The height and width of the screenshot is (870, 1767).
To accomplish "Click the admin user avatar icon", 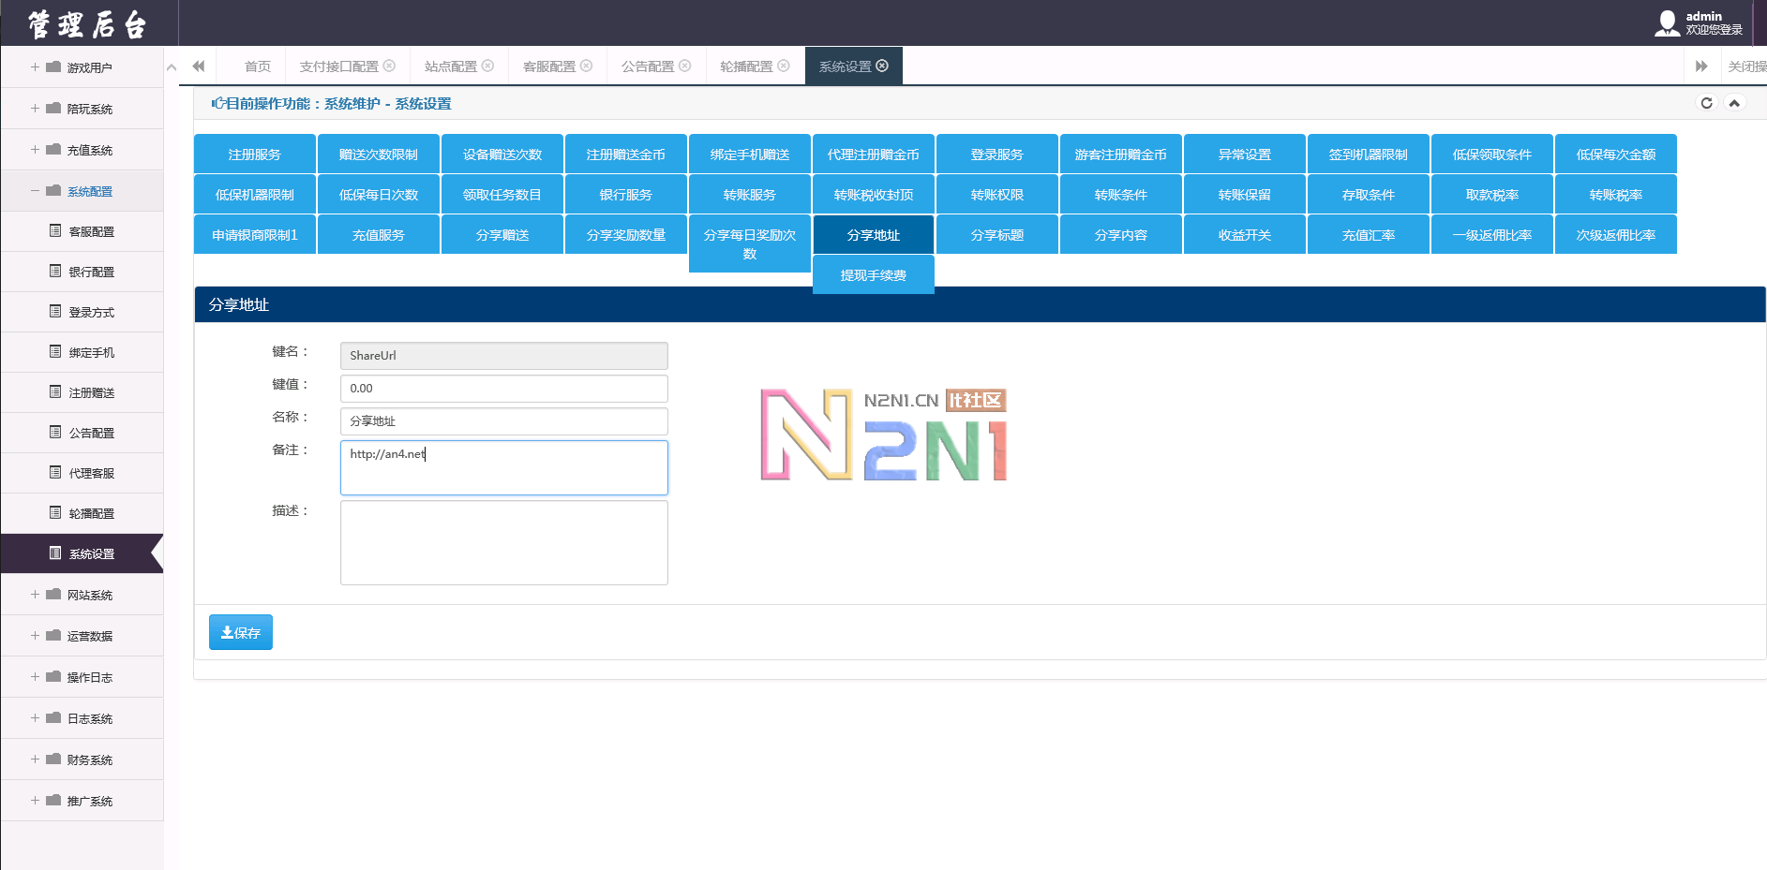I will (1667, 23).
